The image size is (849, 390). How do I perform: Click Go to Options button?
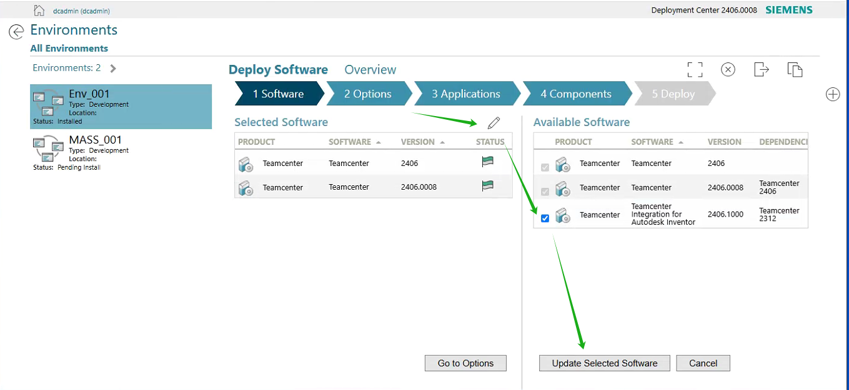point(465,363)
